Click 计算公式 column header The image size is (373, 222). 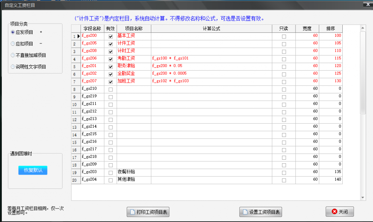coord(212,28)
